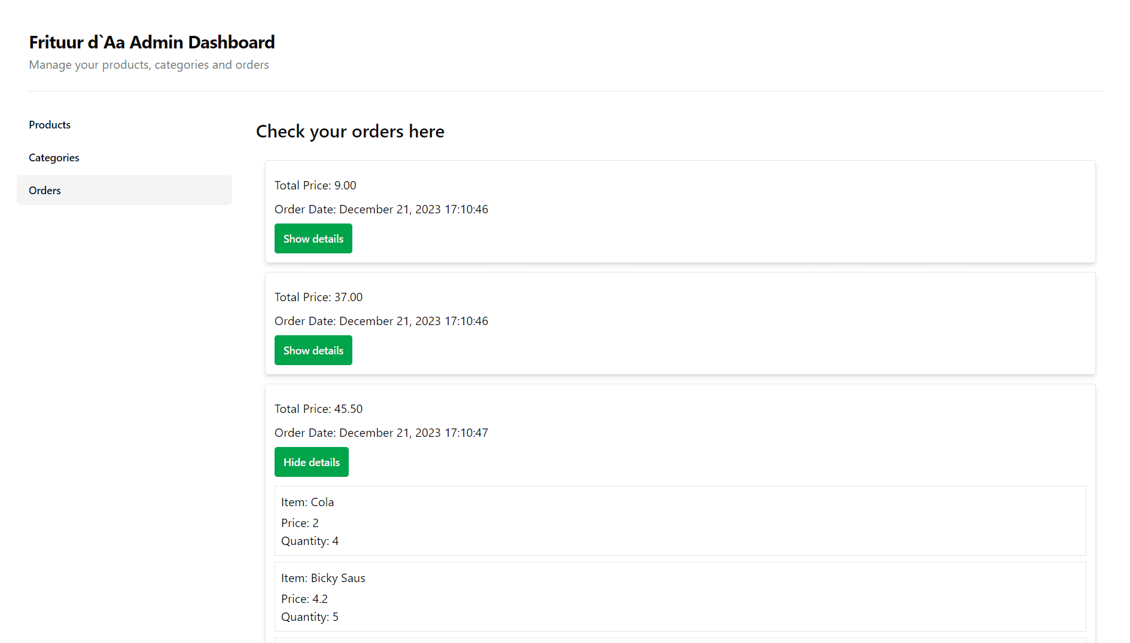Click the Cola 'Quantity: 4' line
1130x643 pixels.
coord(310,541)
